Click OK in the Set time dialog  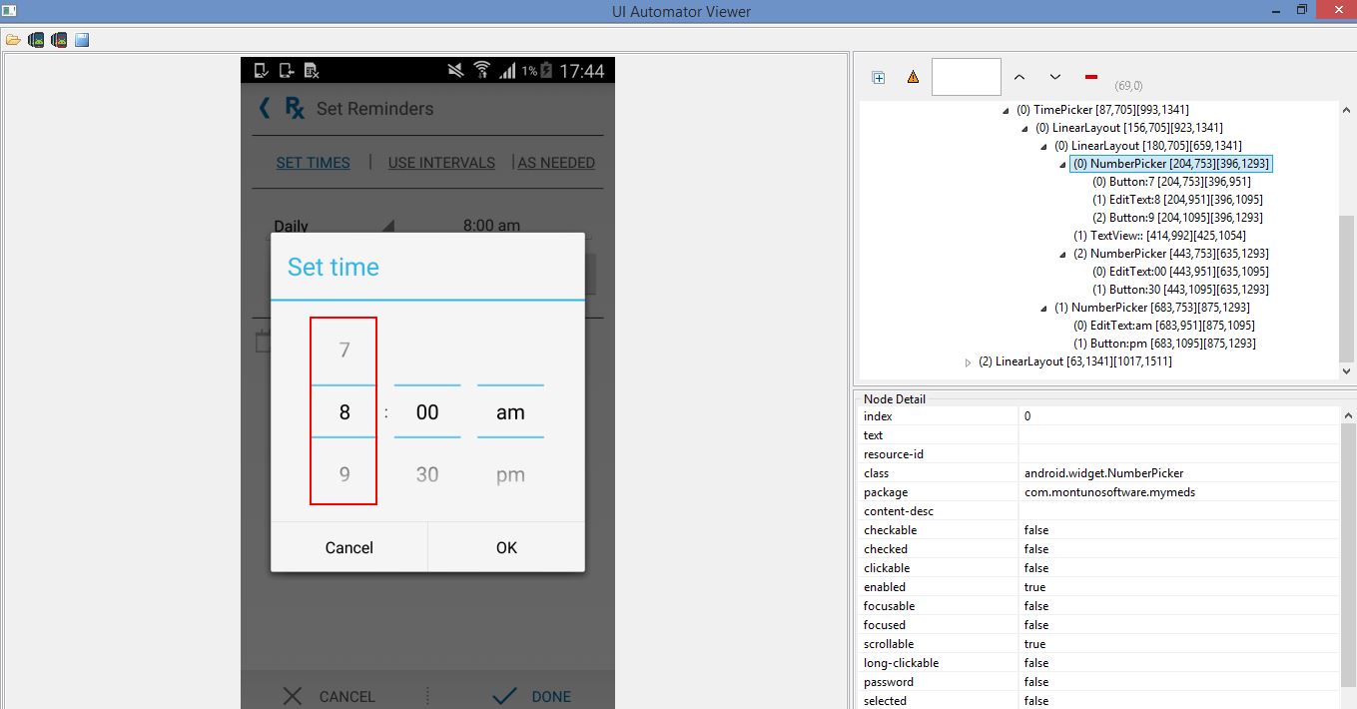pos(506,547)
